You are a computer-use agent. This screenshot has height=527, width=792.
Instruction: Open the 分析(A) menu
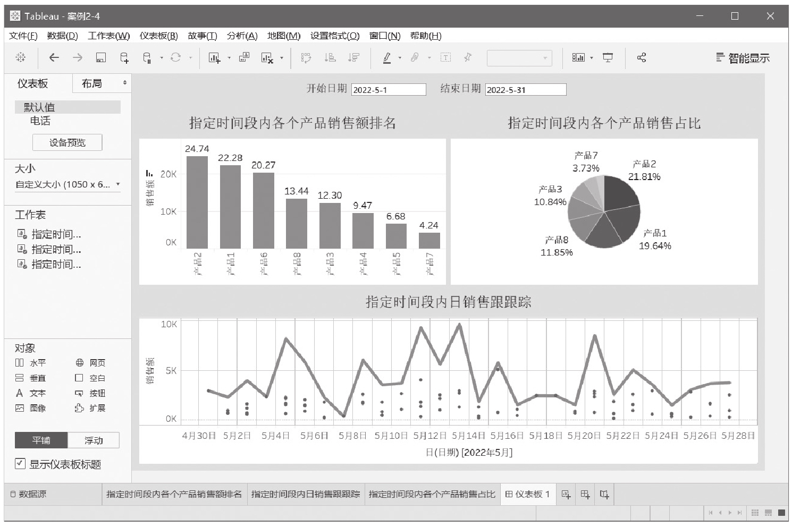click(242, 36)
